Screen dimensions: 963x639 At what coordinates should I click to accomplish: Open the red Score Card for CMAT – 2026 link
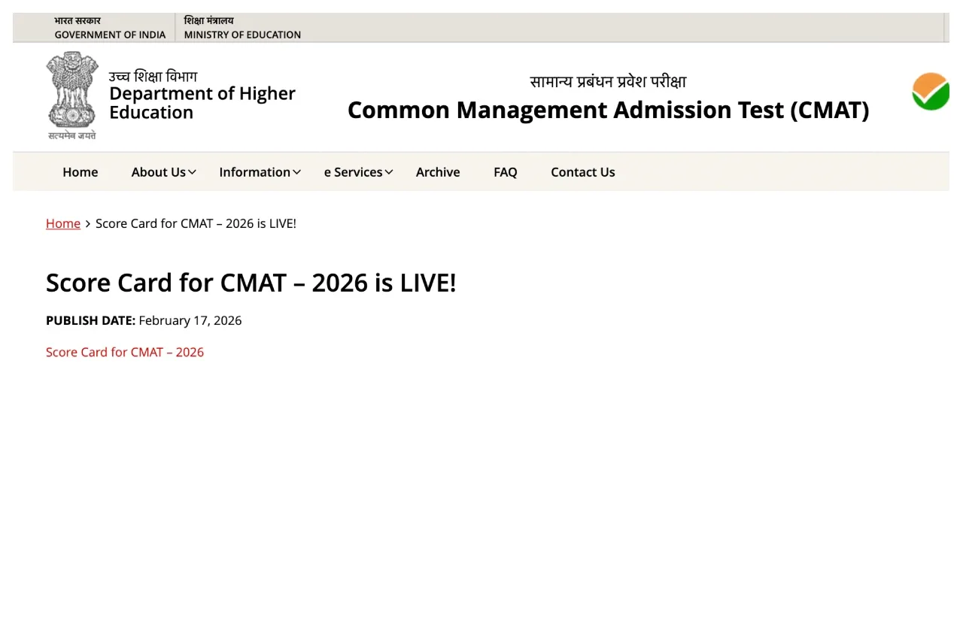(125, 352)
